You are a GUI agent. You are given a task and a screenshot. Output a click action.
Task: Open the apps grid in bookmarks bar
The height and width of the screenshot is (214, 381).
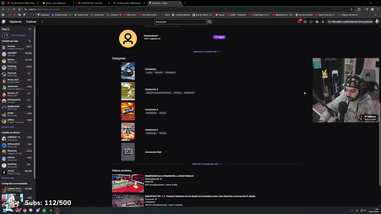point(3,15)
